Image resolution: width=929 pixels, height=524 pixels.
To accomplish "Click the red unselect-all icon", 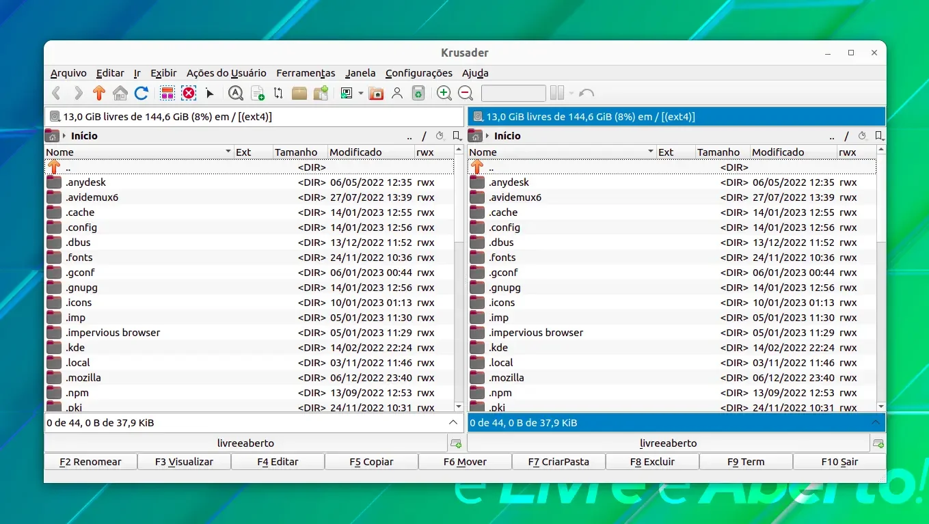I will [189, 94].
